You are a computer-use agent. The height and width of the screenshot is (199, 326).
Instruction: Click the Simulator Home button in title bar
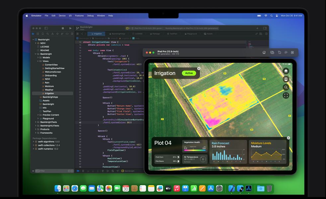point(264,52)
